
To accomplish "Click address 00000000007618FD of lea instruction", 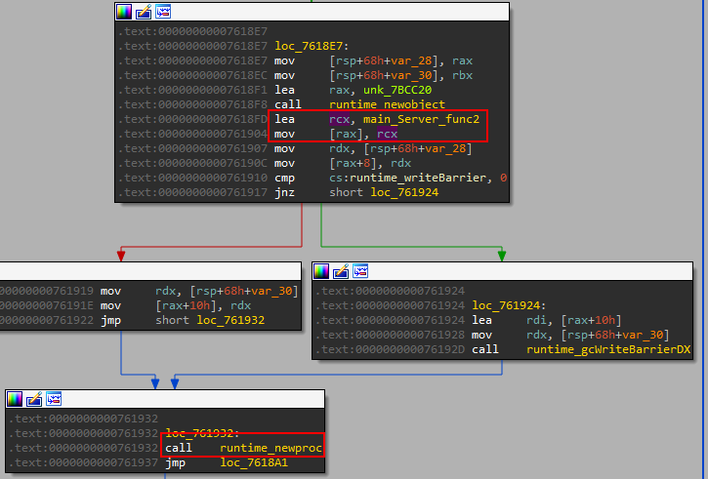I will click(x=212, y=119).
